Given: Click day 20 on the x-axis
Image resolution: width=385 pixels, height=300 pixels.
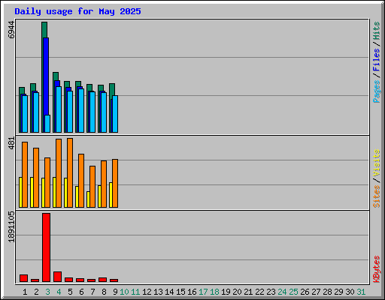Looking at the screenshot, I should (x=237, y=292).
